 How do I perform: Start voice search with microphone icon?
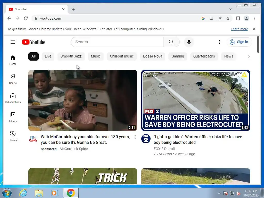(189, 42)
